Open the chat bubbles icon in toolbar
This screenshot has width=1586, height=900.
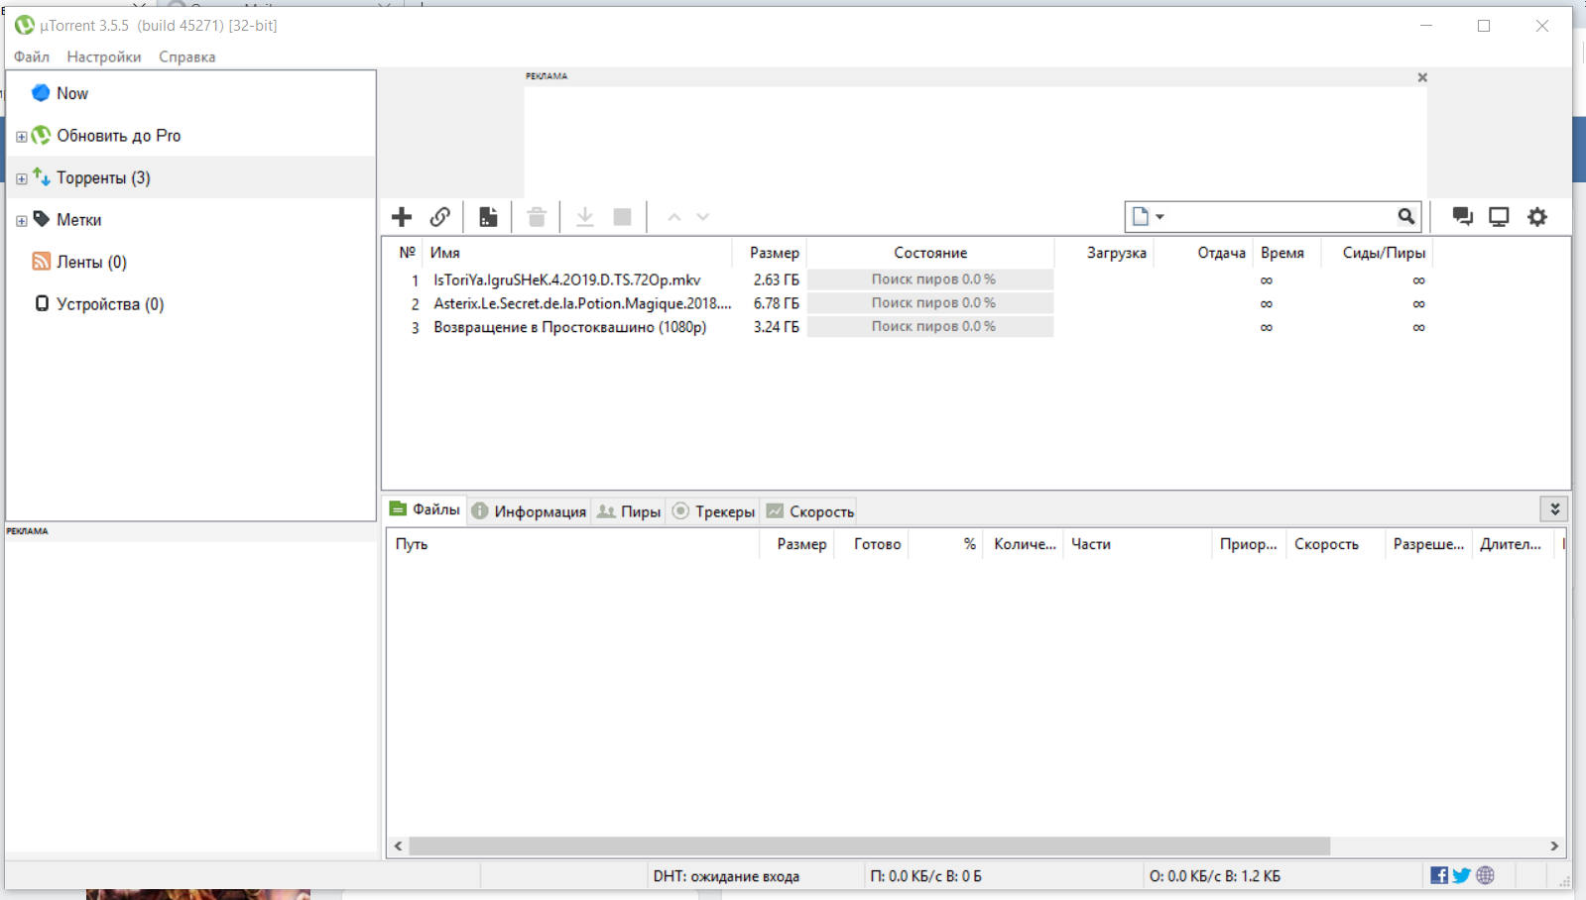click(1462, 216)
